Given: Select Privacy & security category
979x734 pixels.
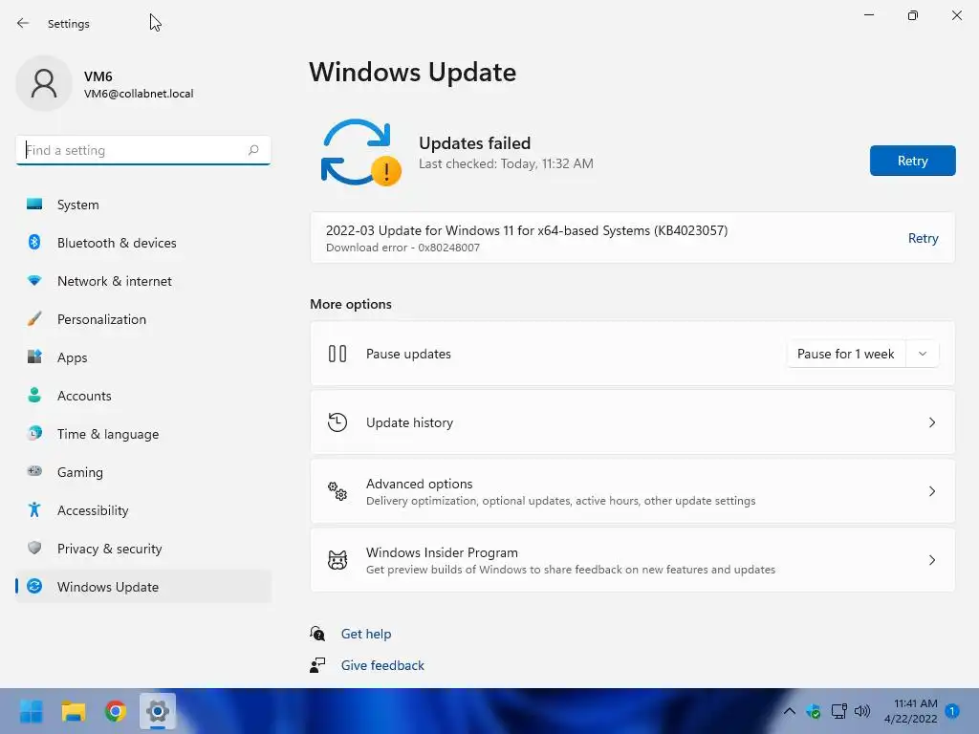Looking at the screenshot, I should (x=143, y=549).
